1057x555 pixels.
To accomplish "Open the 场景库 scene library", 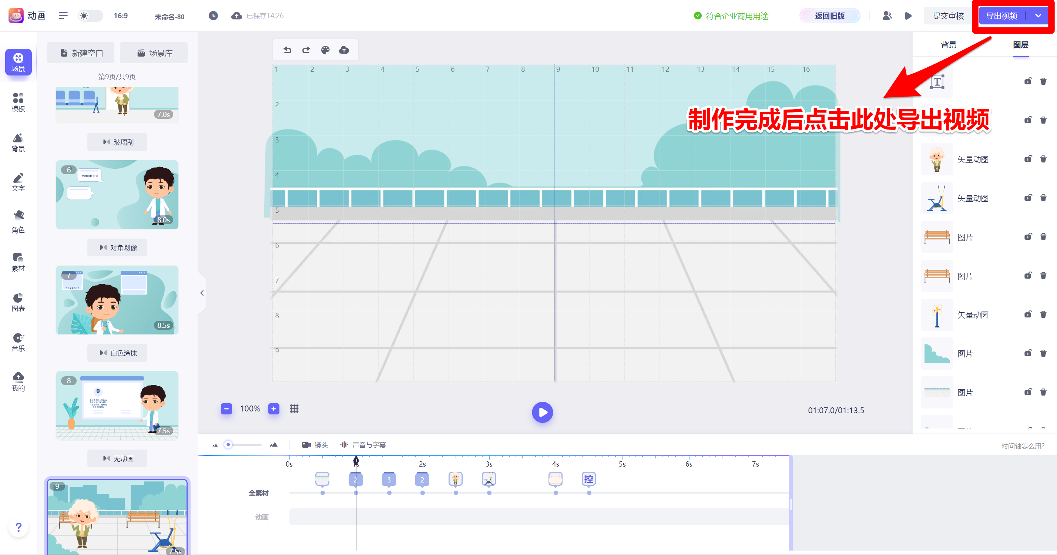I will (154, 53).
